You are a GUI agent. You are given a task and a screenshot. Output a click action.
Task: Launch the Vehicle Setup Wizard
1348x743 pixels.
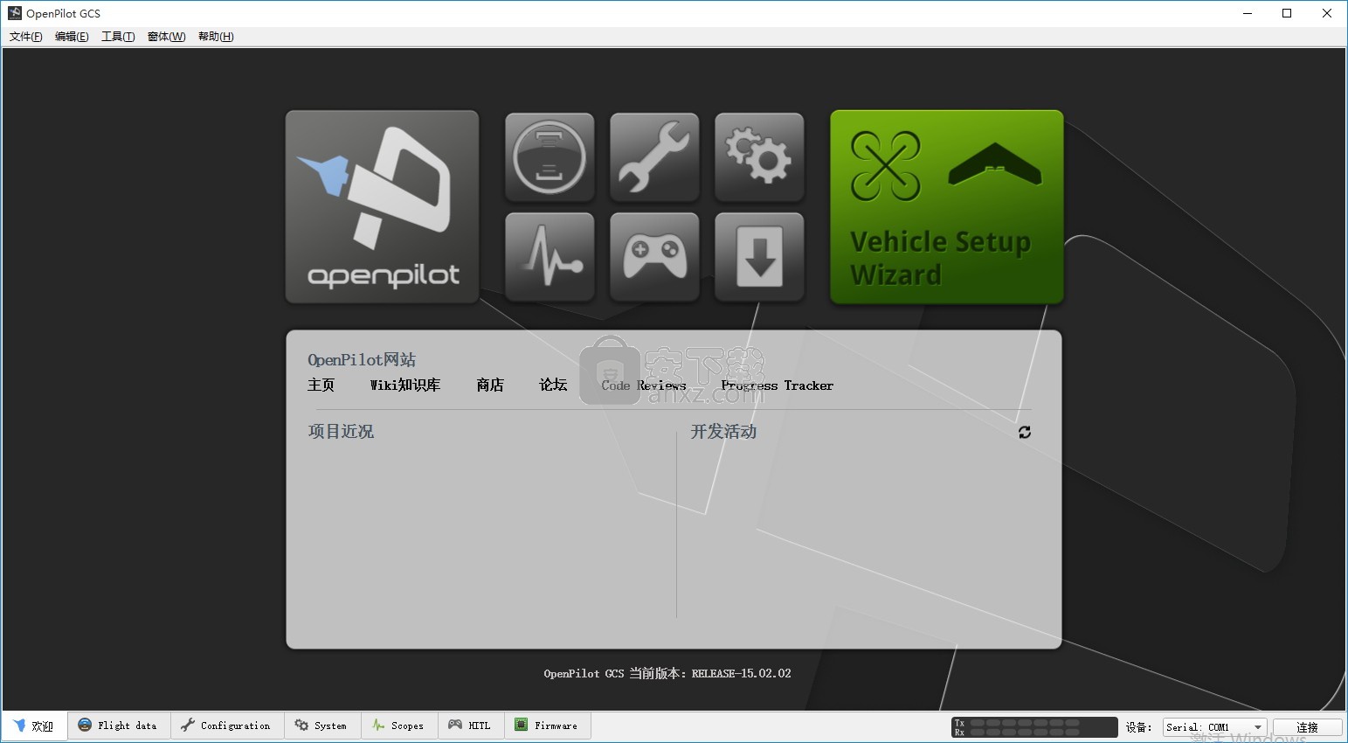tap(946, 207)
